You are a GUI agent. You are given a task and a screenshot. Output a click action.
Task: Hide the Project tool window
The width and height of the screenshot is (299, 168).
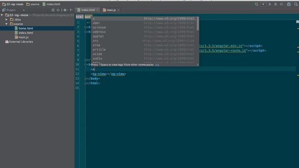click(71, 10)
